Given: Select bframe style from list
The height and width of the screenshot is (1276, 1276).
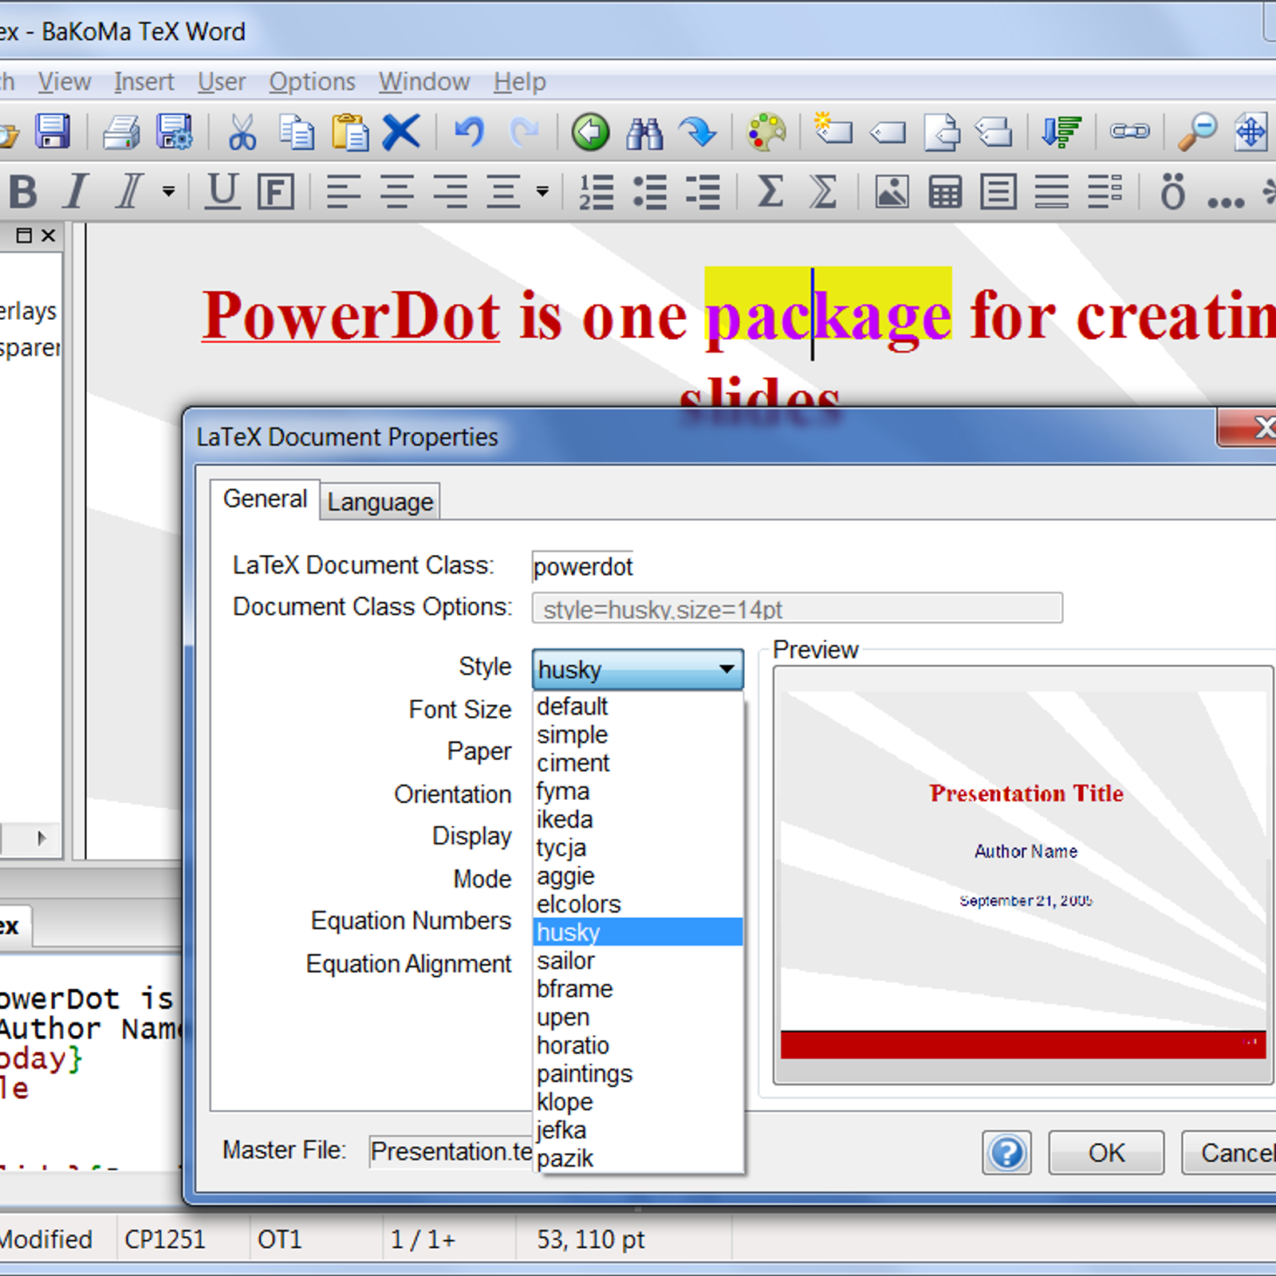Looking at the screenshot, I should (x=637, y=989).
